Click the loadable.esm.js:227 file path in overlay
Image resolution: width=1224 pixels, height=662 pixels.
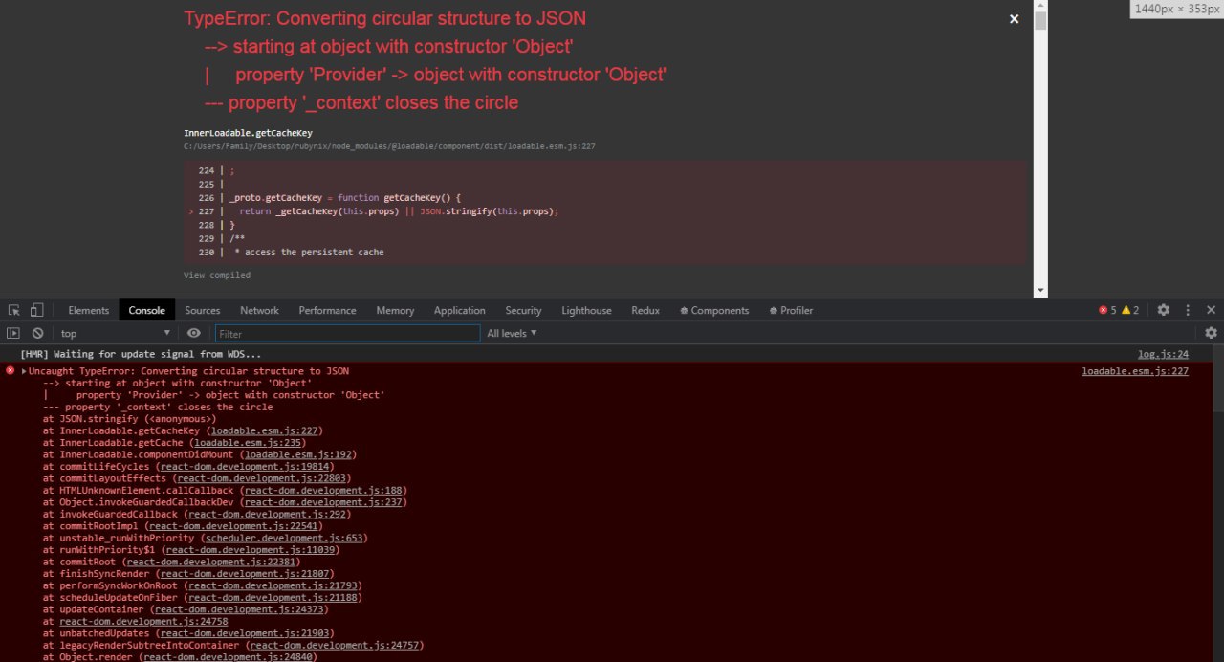pos(390,146)
